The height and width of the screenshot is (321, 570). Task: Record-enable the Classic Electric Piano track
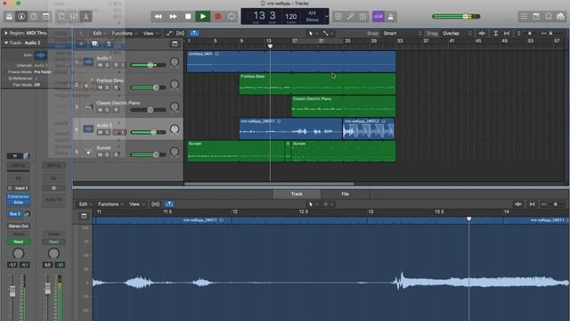pyautogui.click(x=116, y=110)
